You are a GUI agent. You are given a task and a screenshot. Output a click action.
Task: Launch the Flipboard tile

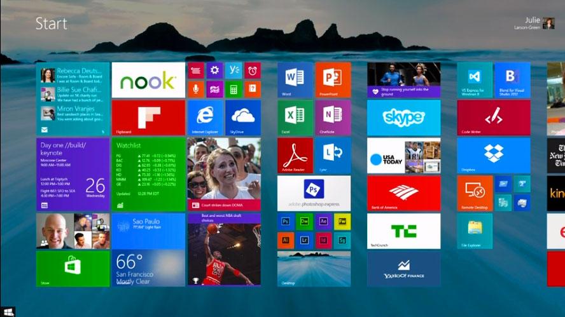(148, 118)
